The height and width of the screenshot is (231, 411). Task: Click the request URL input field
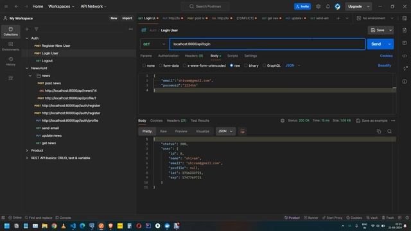[x=267, y=44]
